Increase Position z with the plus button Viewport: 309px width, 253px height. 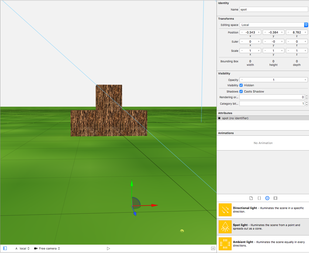point(305,32)
